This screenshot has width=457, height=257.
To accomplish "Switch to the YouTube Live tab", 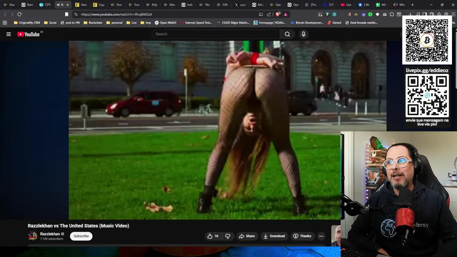I will point(346,5).
